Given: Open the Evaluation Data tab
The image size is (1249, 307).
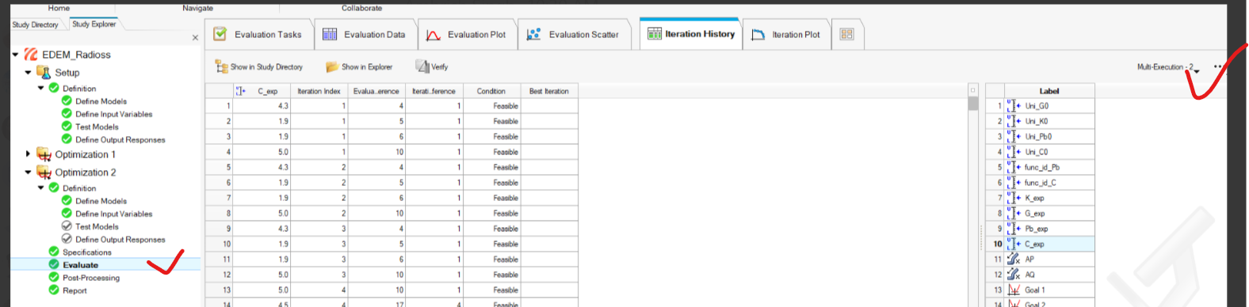Looking at the screenshot, I should click(365, 35).
